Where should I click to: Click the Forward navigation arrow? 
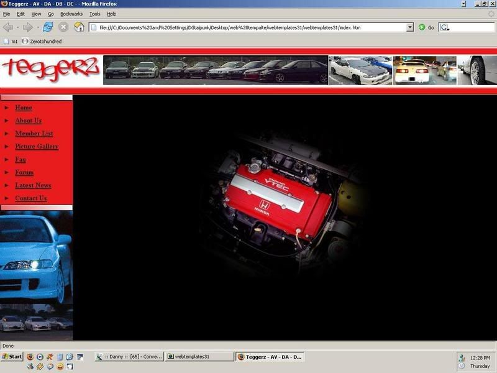[x=28, y=27]
